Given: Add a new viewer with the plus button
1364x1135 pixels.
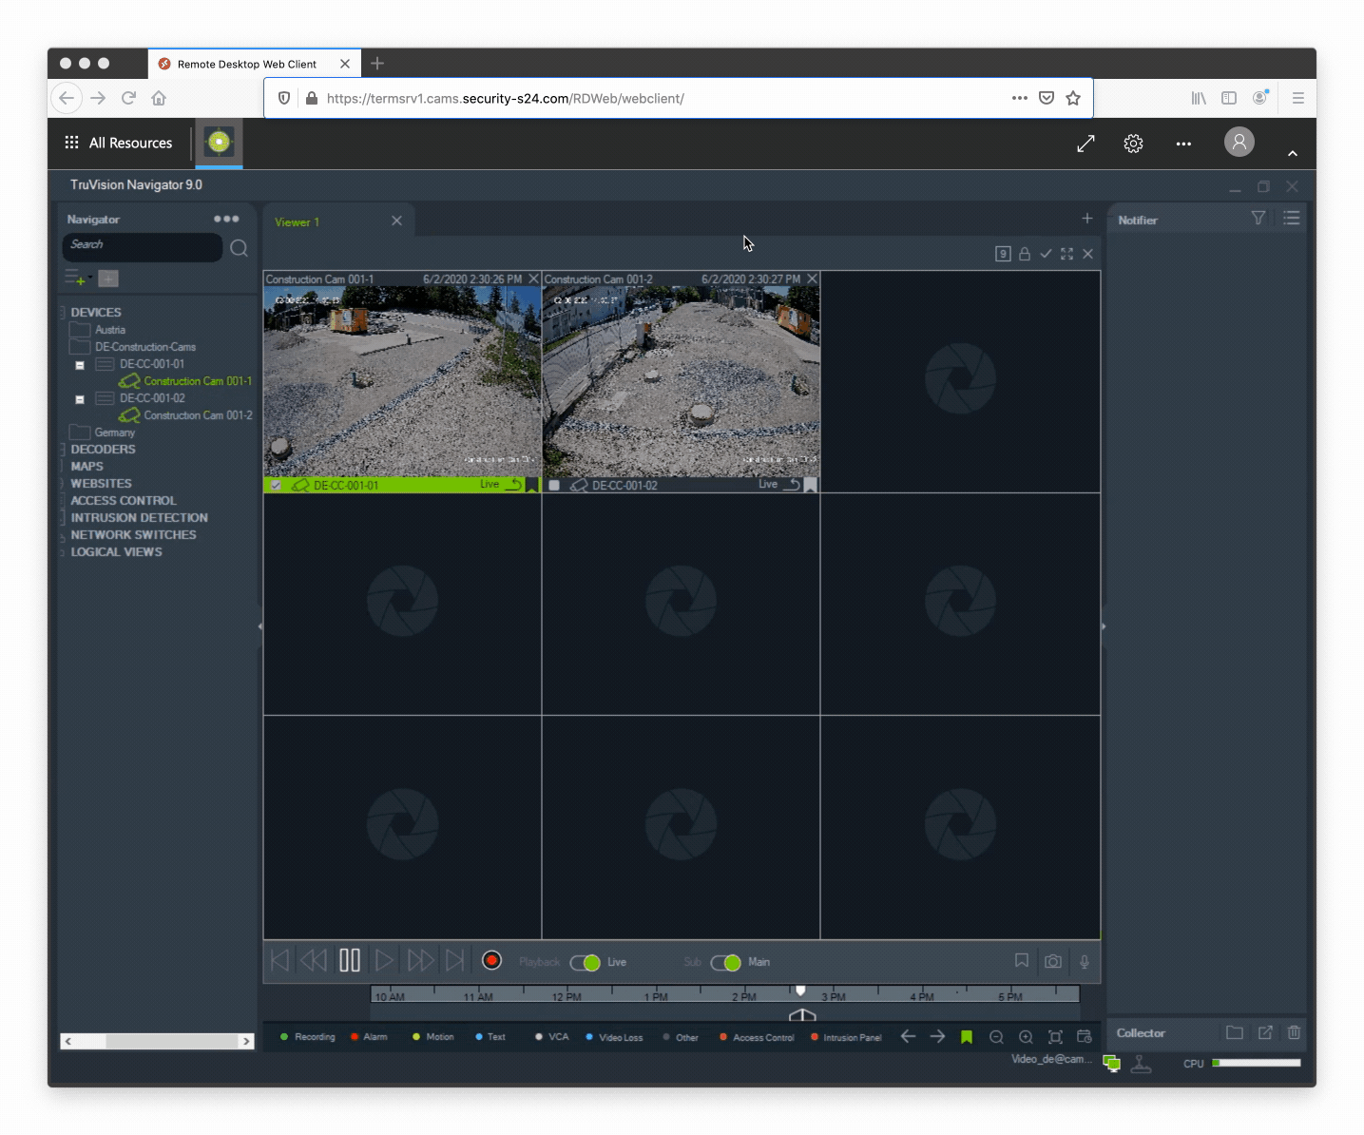Looking at the screenshot, I should coord(1086,218).
